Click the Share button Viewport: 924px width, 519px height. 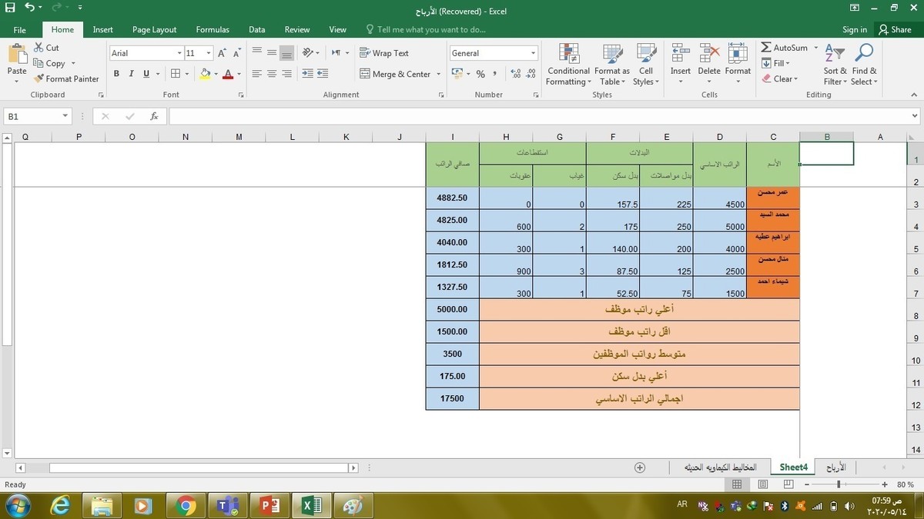pyautogui.click(x=896, y=29)
